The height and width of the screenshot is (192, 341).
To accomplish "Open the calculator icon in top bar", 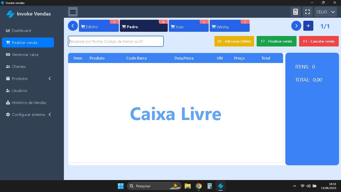I will tap(295, 12).
